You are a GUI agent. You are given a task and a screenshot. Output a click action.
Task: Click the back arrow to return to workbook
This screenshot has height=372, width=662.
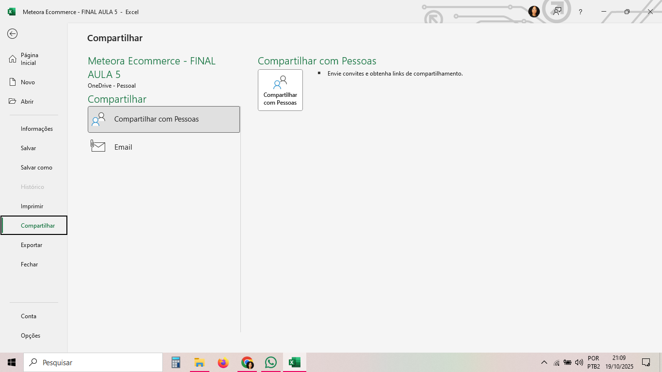13,33
